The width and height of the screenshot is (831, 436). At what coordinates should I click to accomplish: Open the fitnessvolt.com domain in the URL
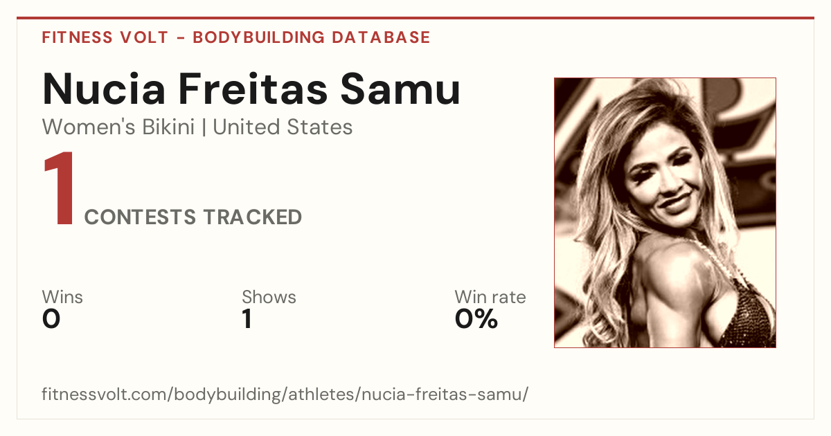[104, 394]
